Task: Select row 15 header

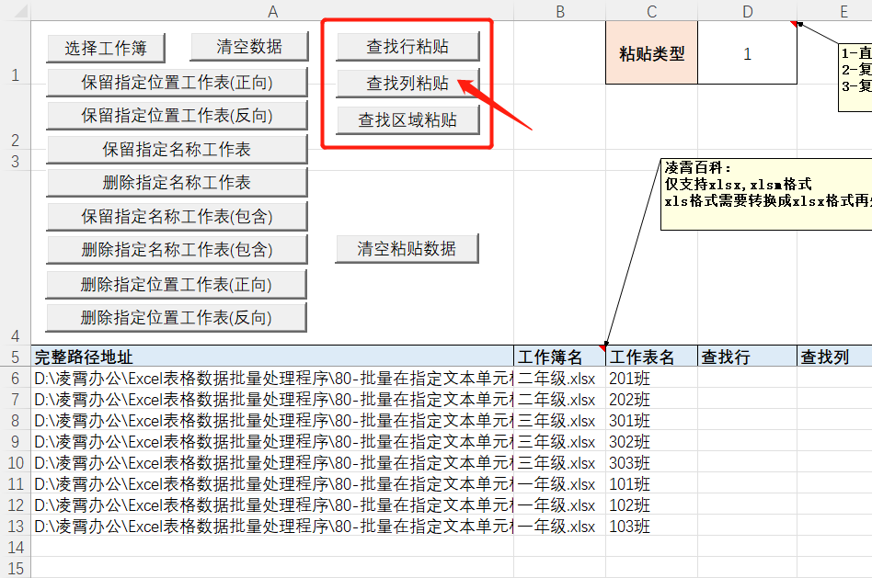Action: tap(15, 568)
